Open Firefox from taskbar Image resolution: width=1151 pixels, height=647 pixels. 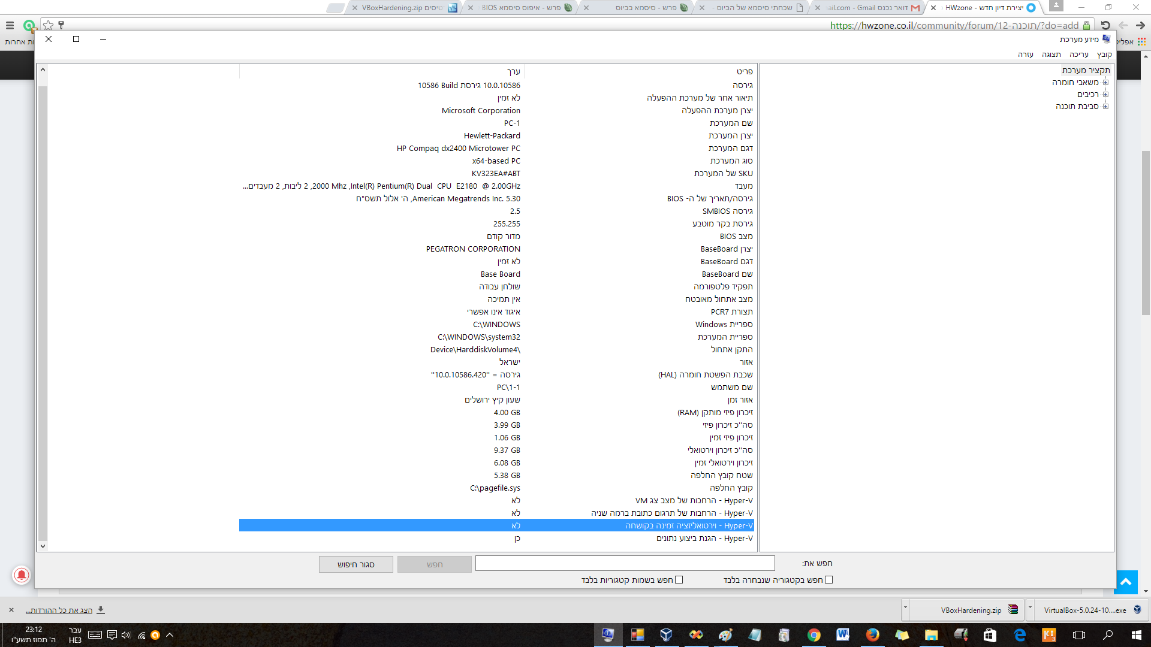[873, 635]
